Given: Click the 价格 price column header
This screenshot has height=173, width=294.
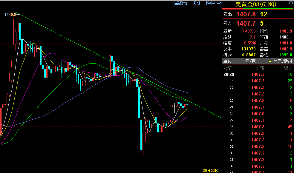Looking at the screenshot, I should (260, 68).
